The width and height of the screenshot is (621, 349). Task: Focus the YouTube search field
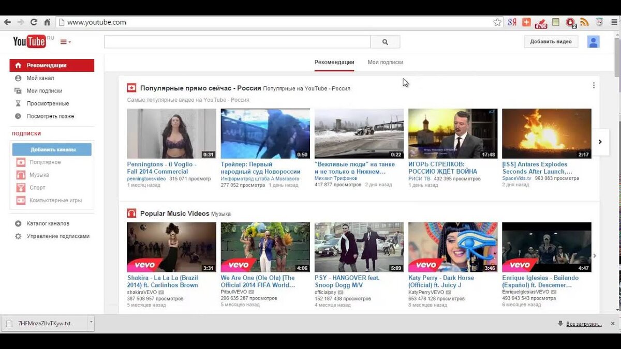pyautogui.click(x=237, y=42)
